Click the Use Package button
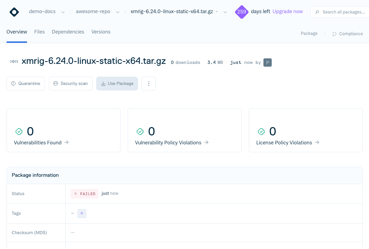 (117, 84)
